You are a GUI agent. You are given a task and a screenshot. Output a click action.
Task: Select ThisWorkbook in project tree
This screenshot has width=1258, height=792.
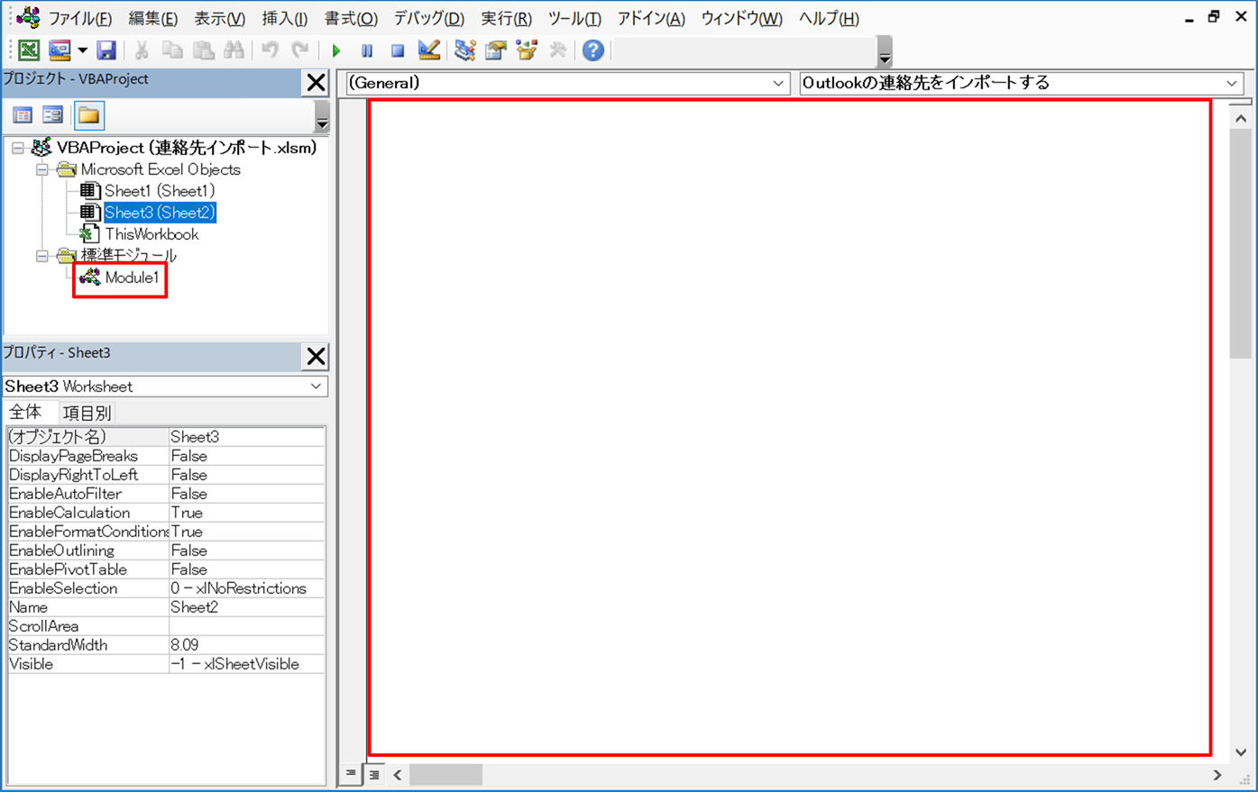click(x=152, y=234)
